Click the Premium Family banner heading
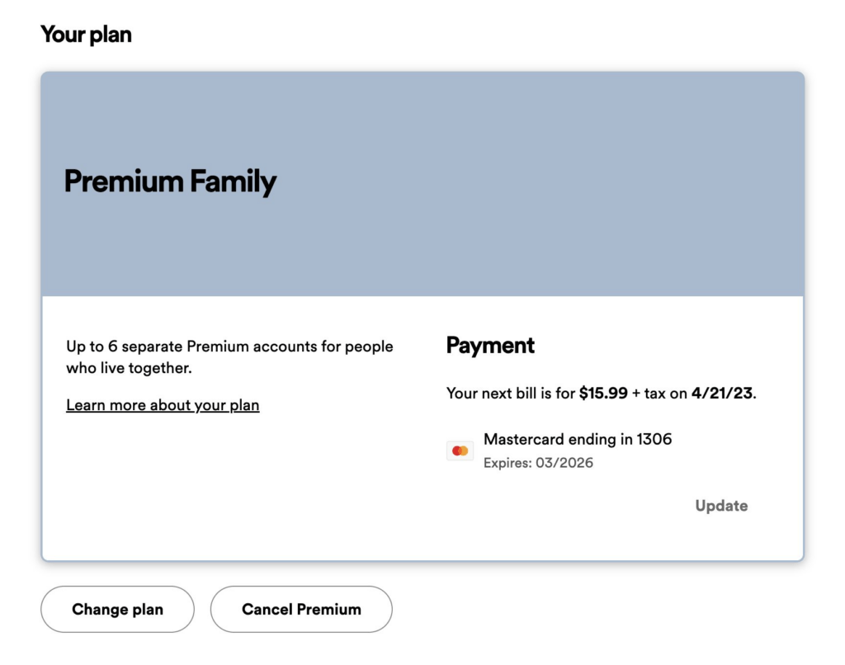The width and height of the screenshot is (845, 665). [170, 182]
